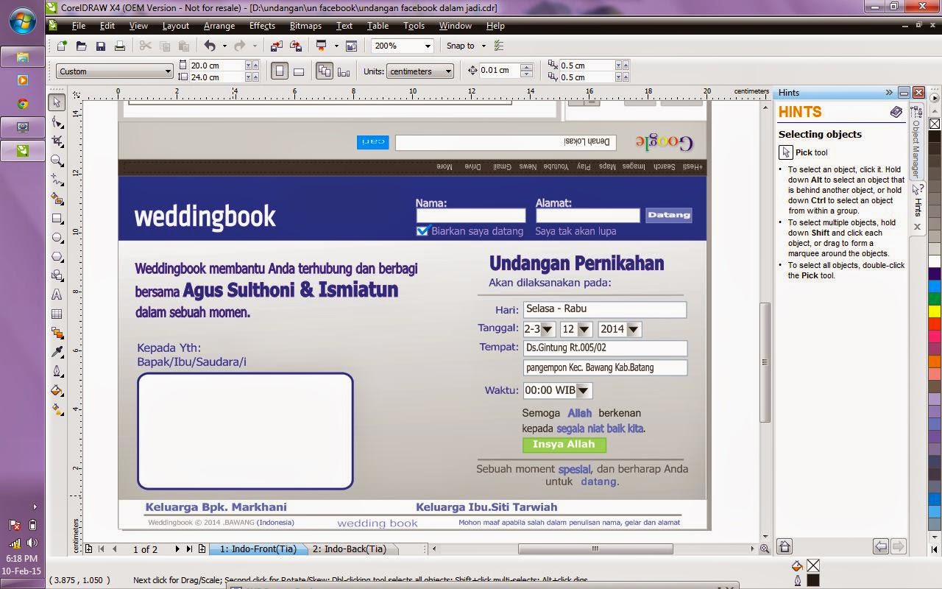Screen dimensions: 942x589
Task: Select the Interactive Fill tool
Action: (57, 409)
